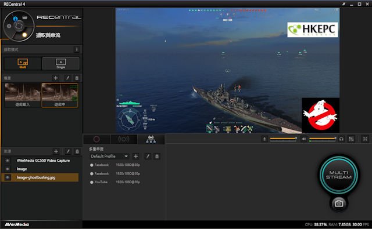
Task: Toggle visibility of Image-ghostbusting.jpg source
Action: [8, 177]
